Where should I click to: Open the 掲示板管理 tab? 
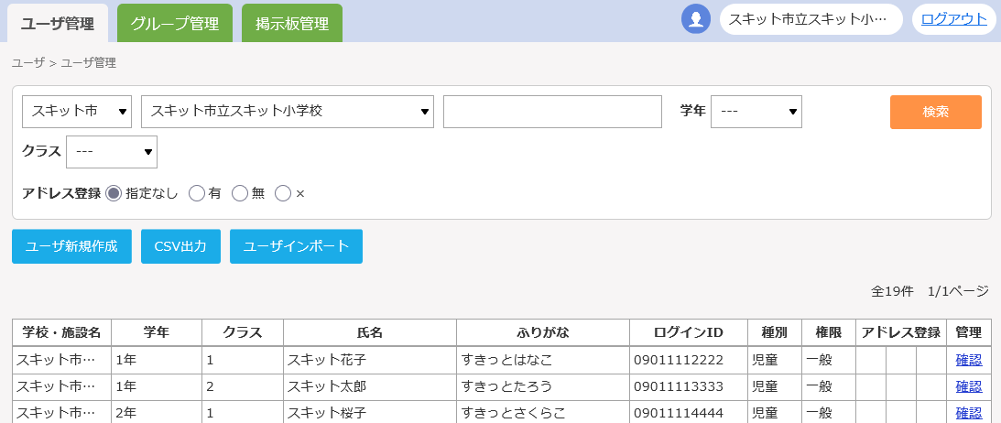pyautogui.click(x=292, y=24)
